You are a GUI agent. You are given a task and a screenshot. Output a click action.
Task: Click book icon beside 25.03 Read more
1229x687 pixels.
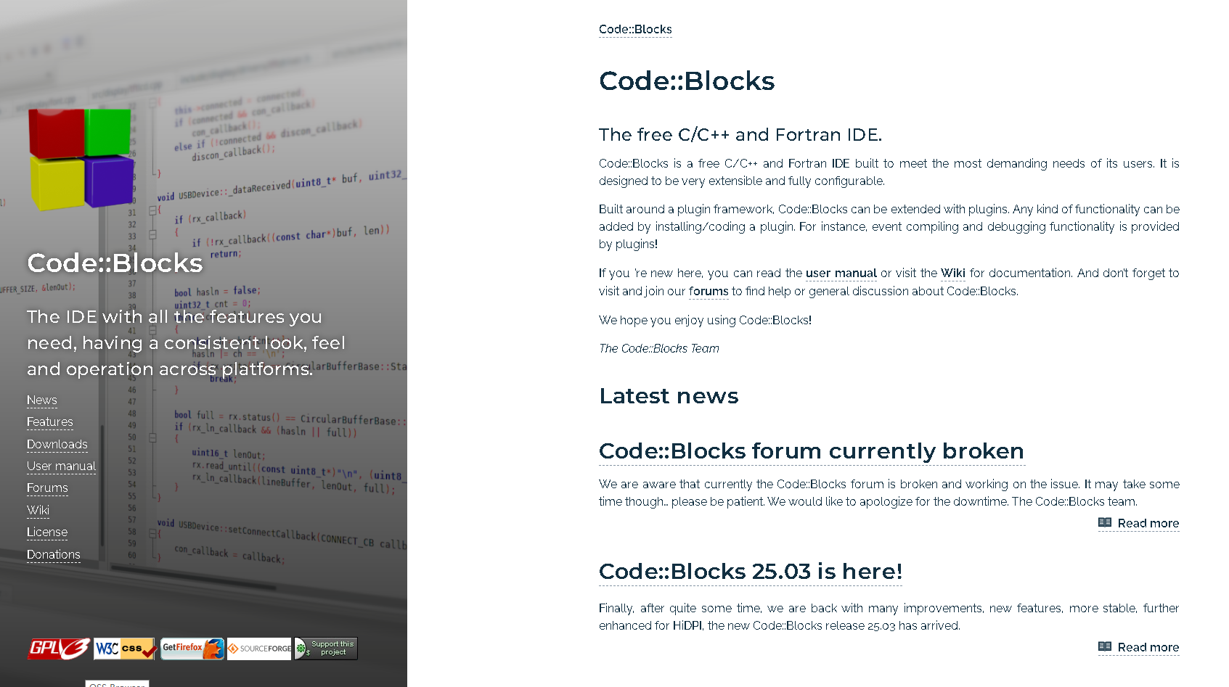(1105, 647)
